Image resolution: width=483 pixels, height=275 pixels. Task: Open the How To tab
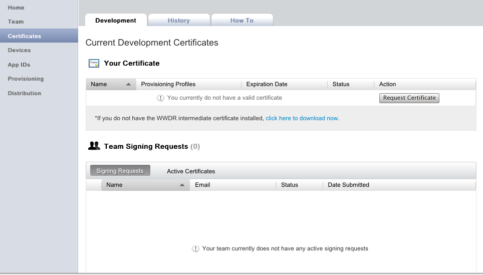coord(242,21)
